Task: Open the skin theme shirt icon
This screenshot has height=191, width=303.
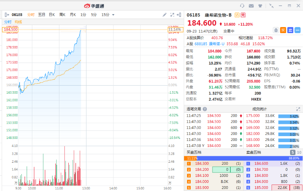Action: [x=260, y=6]
